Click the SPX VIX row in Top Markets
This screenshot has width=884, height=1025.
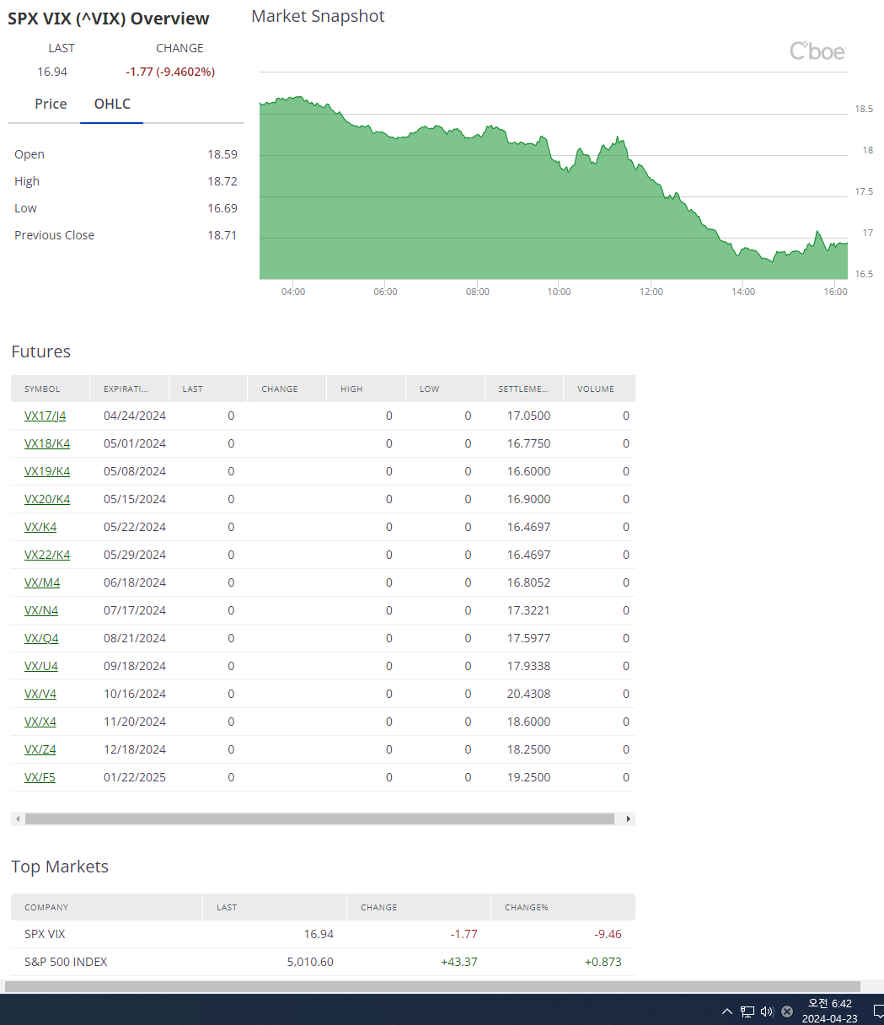click(x=323, y=934)
